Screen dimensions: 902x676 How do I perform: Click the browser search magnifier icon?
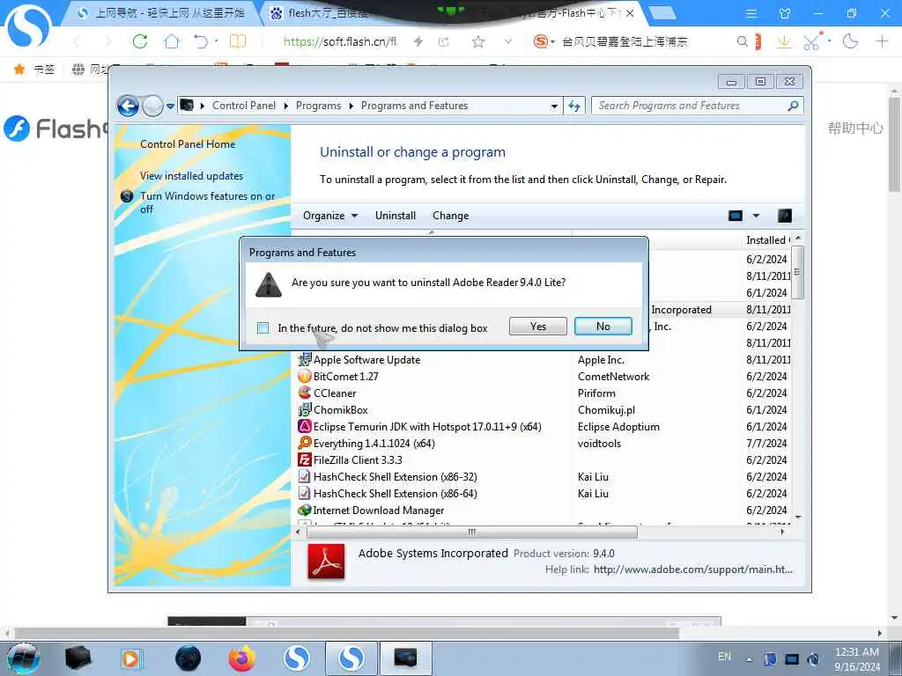742,41
